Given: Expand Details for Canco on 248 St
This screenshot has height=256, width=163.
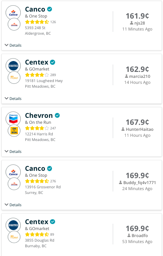Looking at the screenshot, I should (x=13, y=45).
